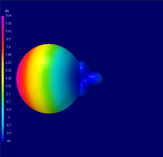The image size is (163, 157).
Task: Click the 7.8 scale value
Action: (8, 47)
